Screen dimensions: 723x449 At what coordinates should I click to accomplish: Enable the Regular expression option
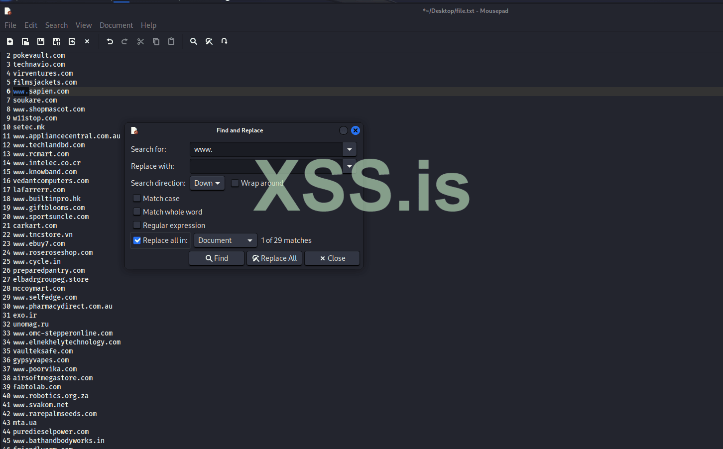pyautogui.click(x=137, y=225)
